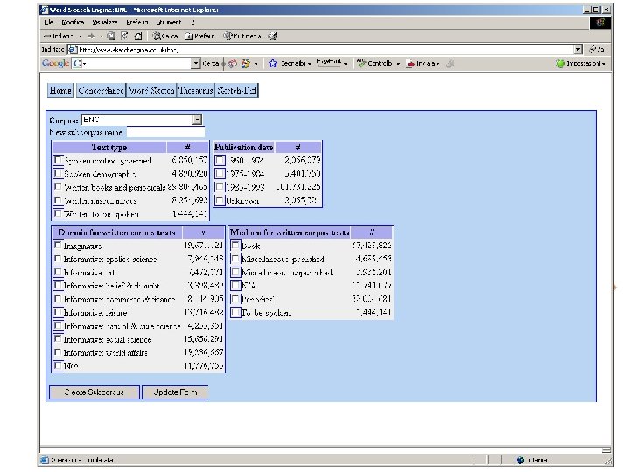Click the status bar page icon
Image resolution: width=630 pixels, height=472 pixels.
click(x=45, y=460)
